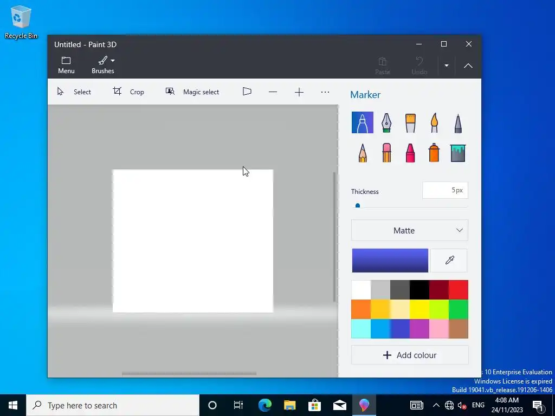Open File Explorer from the taskbar
The height and width of the screenshot is (416, 555).
pyautogui.click(x=289, y=405)
